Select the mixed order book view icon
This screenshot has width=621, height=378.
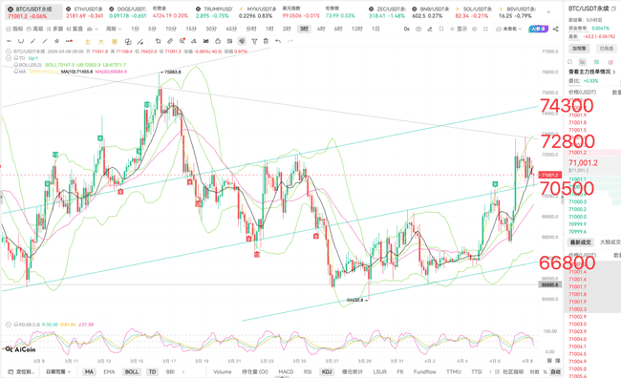click(582, 62)
